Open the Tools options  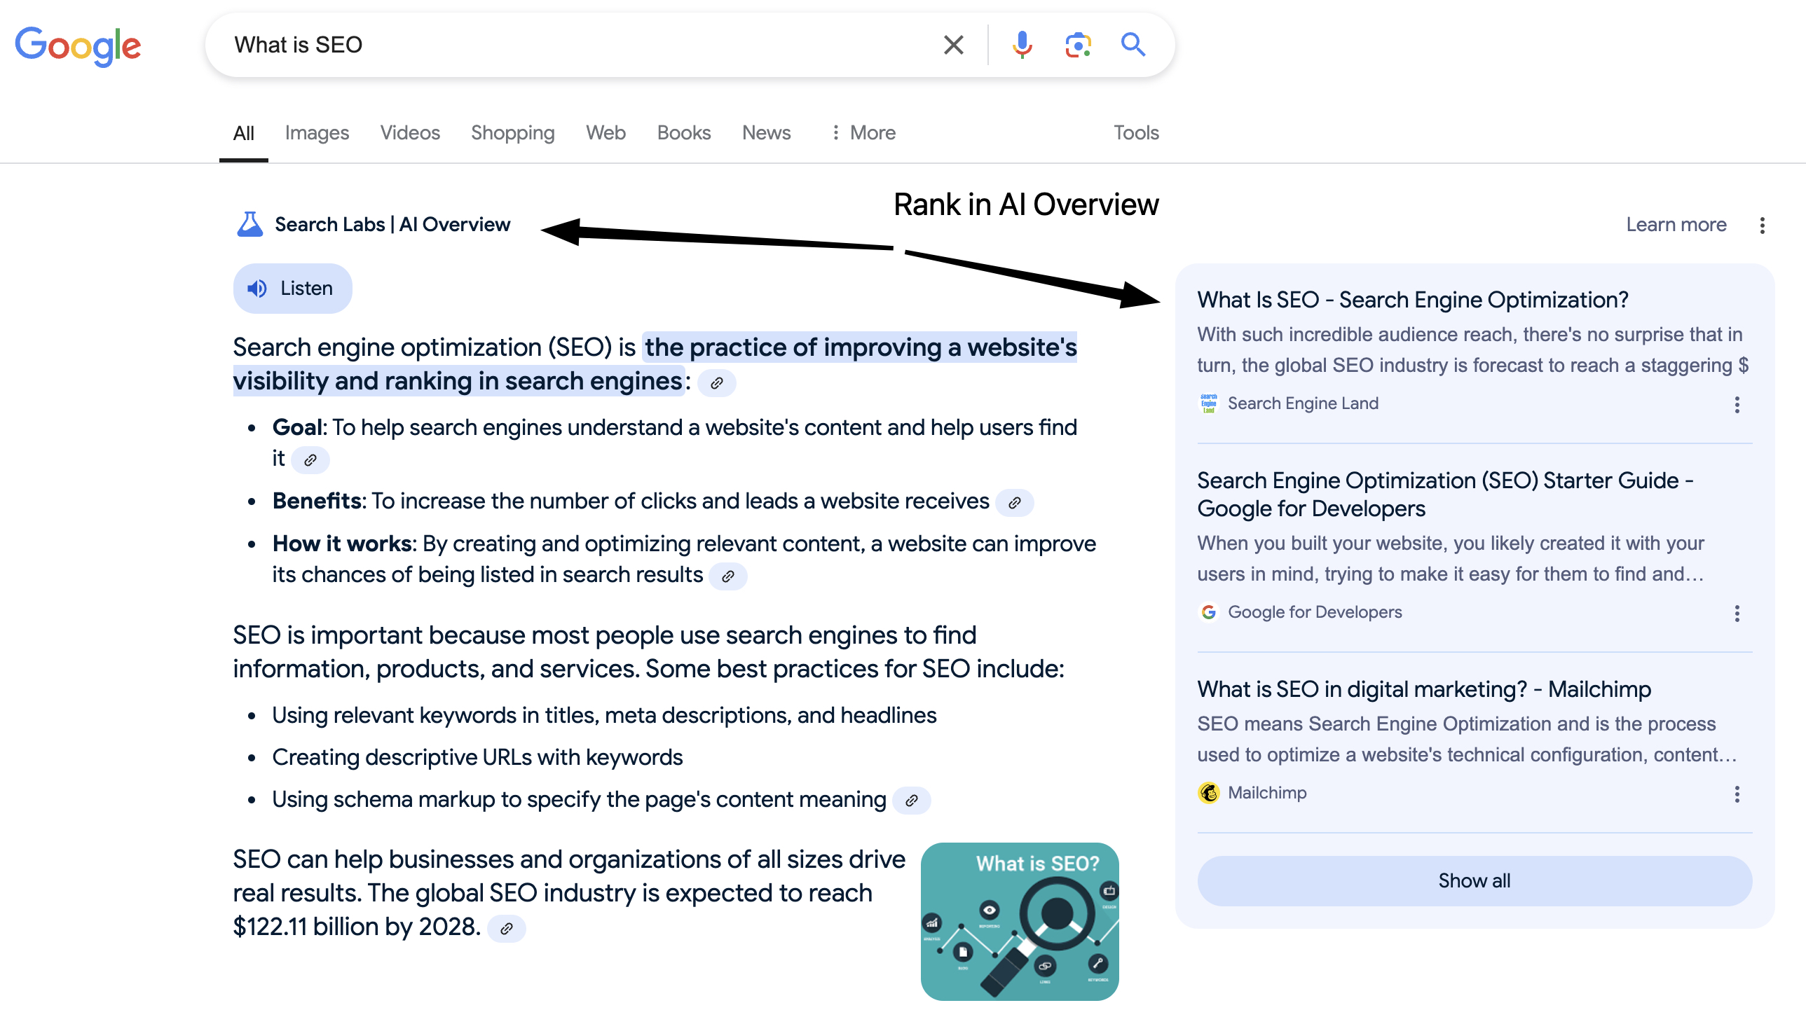coord(1136,132)
